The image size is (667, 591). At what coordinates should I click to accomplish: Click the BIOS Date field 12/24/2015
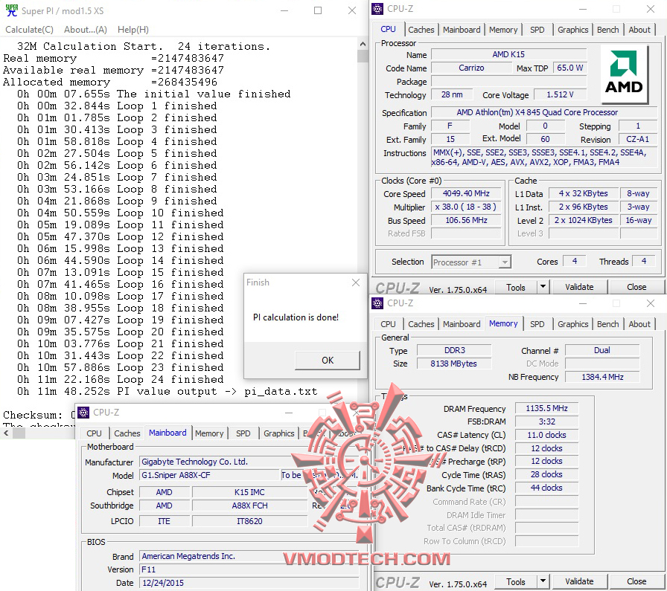click(249, 583)
